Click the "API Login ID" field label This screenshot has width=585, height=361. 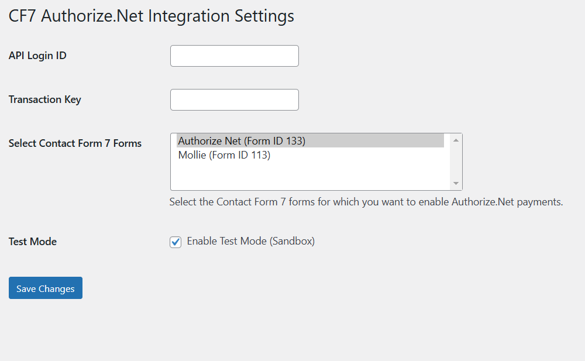coord(37,56)
